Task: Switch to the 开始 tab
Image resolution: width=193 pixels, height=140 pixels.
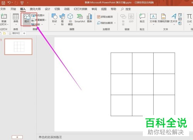Action: 13,9
